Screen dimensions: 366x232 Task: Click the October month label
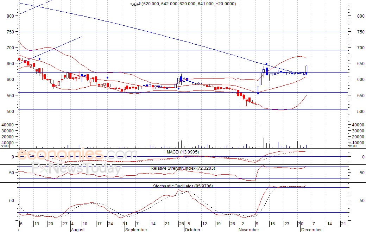pos(193,230)
